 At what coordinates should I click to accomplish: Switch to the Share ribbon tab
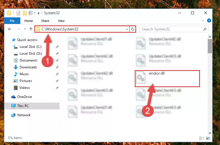(45, 21)
